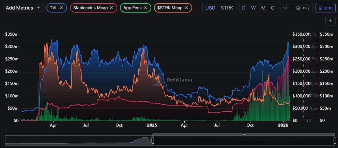Click the plus button below .png
The image size is (338, 148).
click(x=330, y=21)
